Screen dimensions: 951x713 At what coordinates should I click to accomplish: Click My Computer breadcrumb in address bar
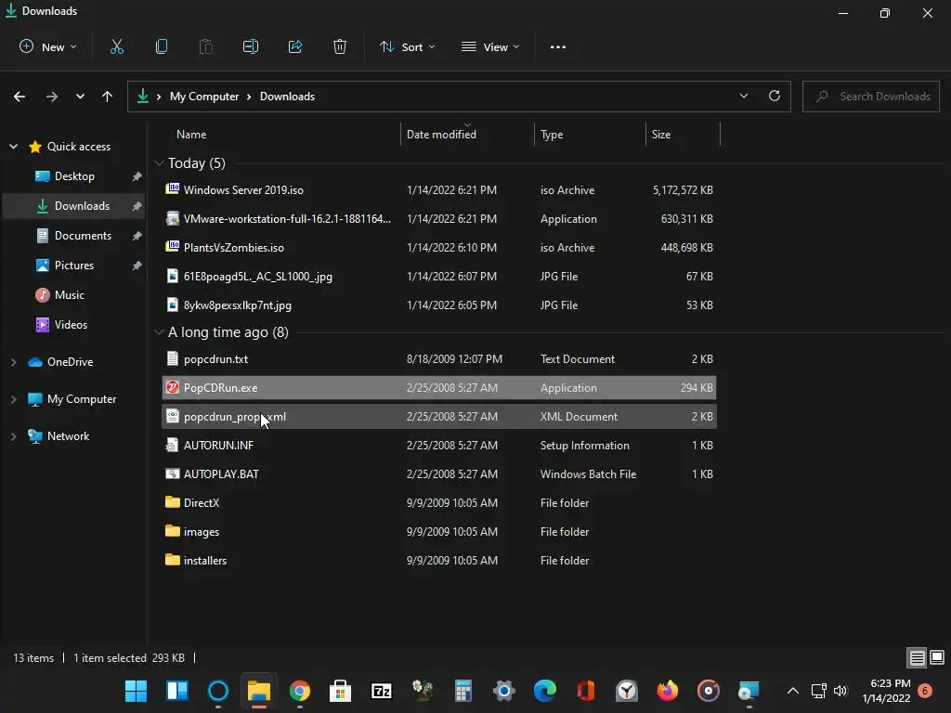(203, 97)
